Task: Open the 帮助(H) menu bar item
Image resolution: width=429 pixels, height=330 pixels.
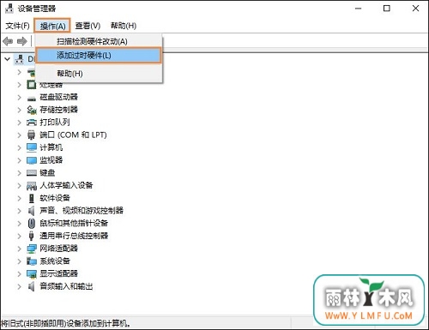Action: [124, 26]
